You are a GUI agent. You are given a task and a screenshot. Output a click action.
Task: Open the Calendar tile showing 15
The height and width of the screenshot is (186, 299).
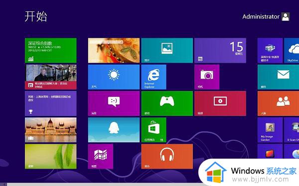pos(220,50)
